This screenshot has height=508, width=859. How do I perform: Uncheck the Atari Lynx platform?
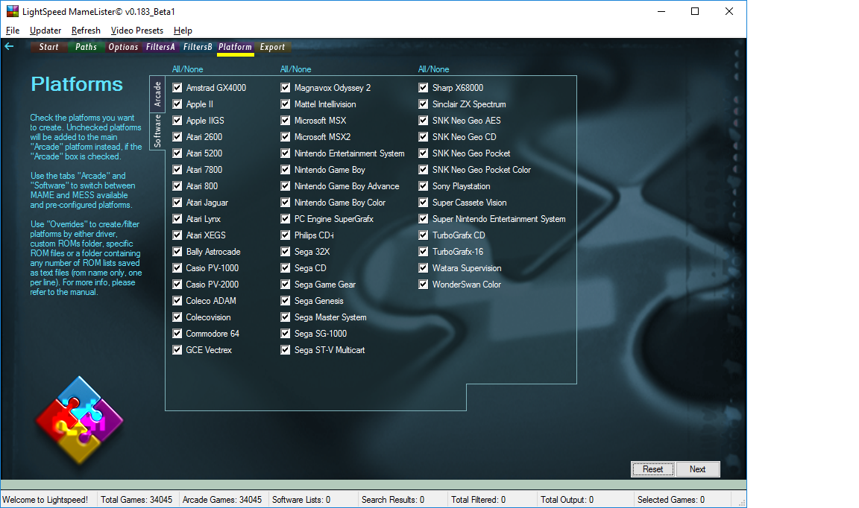(177, 219)
